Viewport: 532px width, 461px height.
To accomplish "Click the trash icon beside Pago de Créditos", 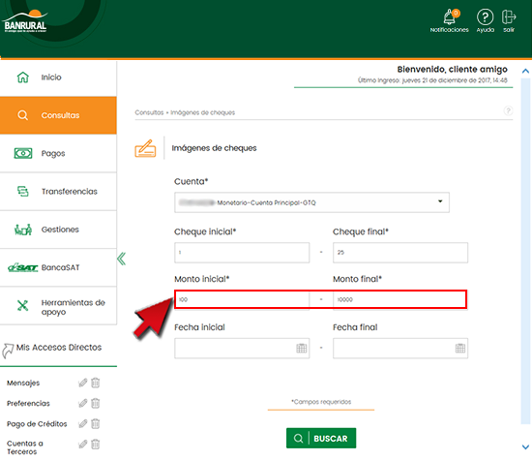I will coord(96,423).
